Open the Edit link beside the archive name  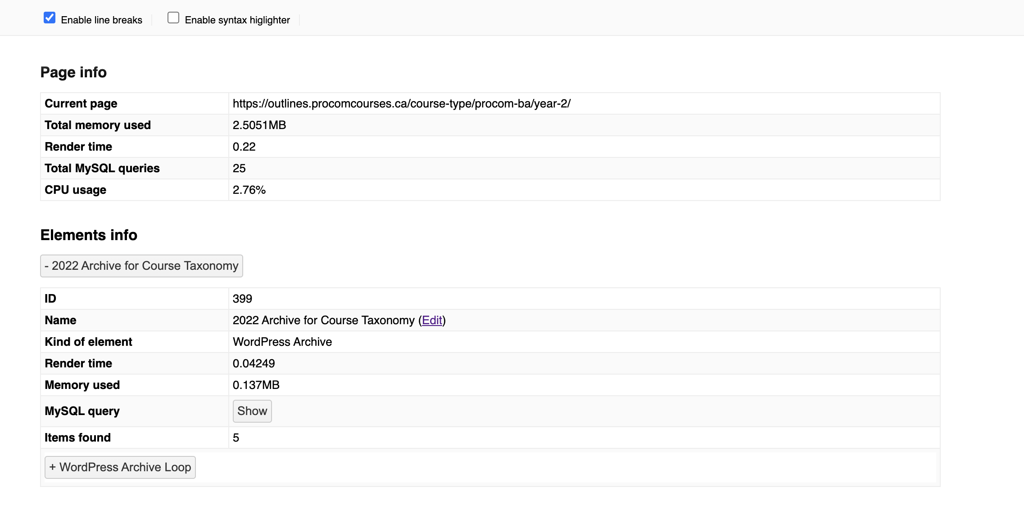[432, 320]
